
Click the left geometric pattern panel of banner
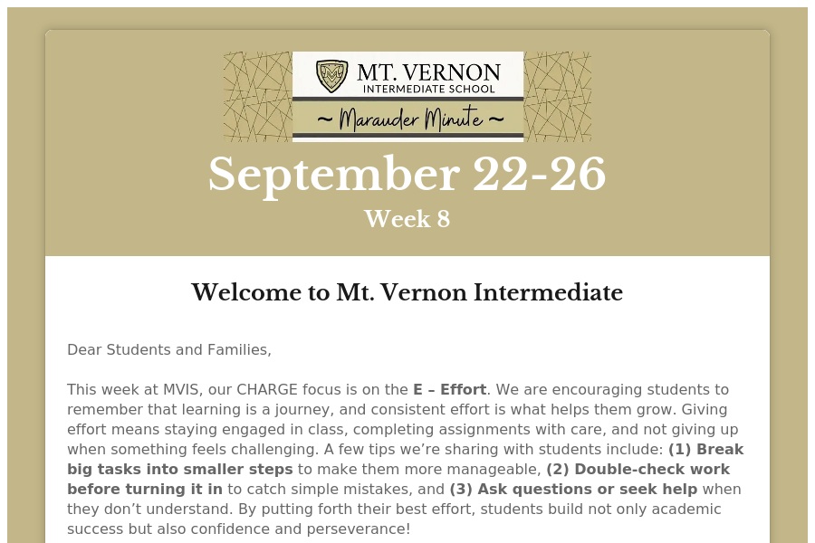click(257, 96)
